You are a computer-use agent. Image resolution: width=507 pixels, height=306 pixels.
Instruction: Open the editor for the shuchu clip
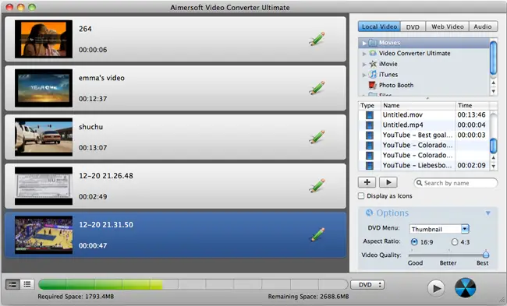317,137
